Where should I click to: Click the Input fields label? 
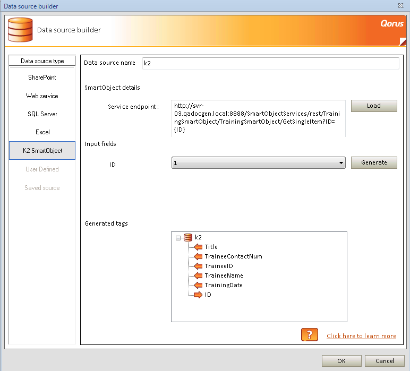[100, 144]
